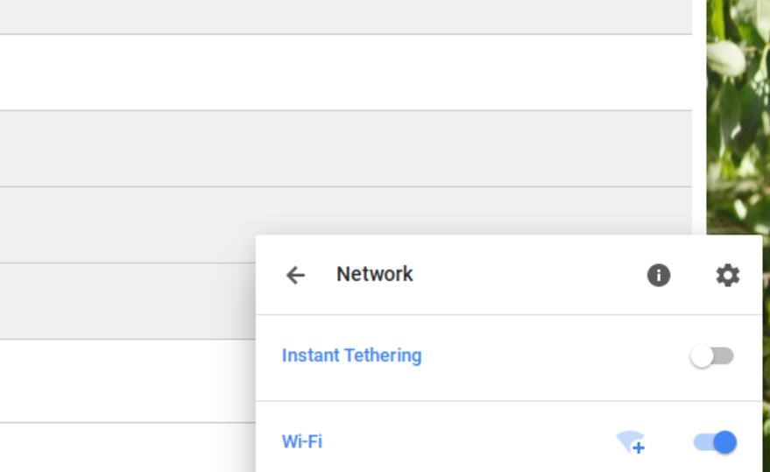Click the leafy wallpaper beside the window
Viewport: 770px width, 472px height.
pos(738,118)
